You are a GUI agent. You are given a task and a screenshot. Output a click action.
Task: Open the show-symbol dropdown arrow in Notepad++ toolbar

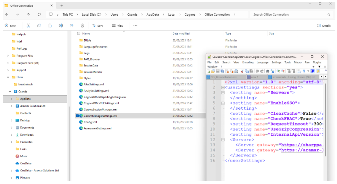(x=308, y=71)
